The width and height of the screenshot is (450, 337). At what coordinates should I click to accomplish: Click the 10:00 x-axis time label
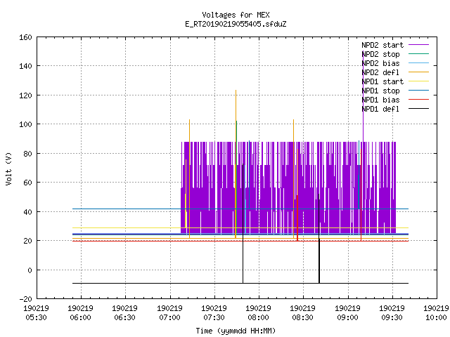[x=436, y=317]
